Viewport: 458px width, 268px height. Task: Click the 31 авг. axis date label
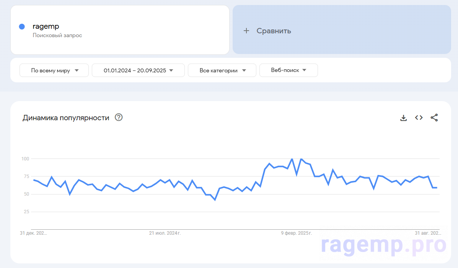click(428, 233)
